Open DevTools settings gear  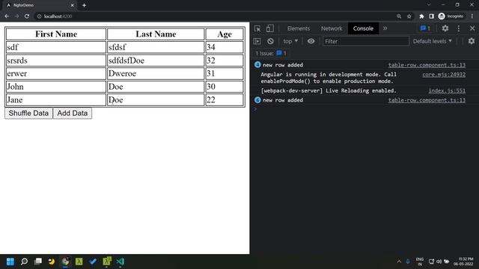coord(445,28)
